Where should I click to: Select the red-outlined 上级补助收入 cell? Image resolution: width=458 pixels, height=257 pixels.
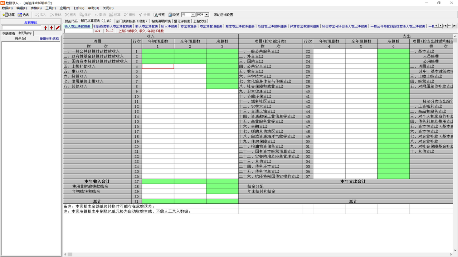click(158, 66)
